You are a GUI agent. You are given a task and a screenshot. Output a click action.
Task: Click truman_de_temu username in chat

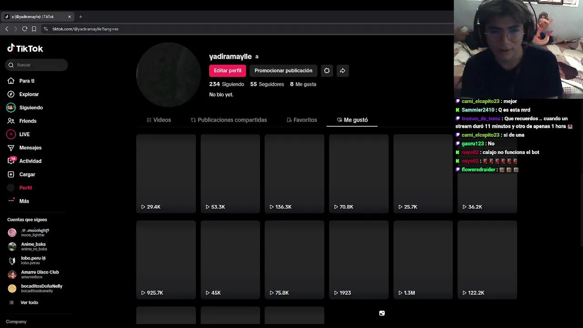click(481, 118)
